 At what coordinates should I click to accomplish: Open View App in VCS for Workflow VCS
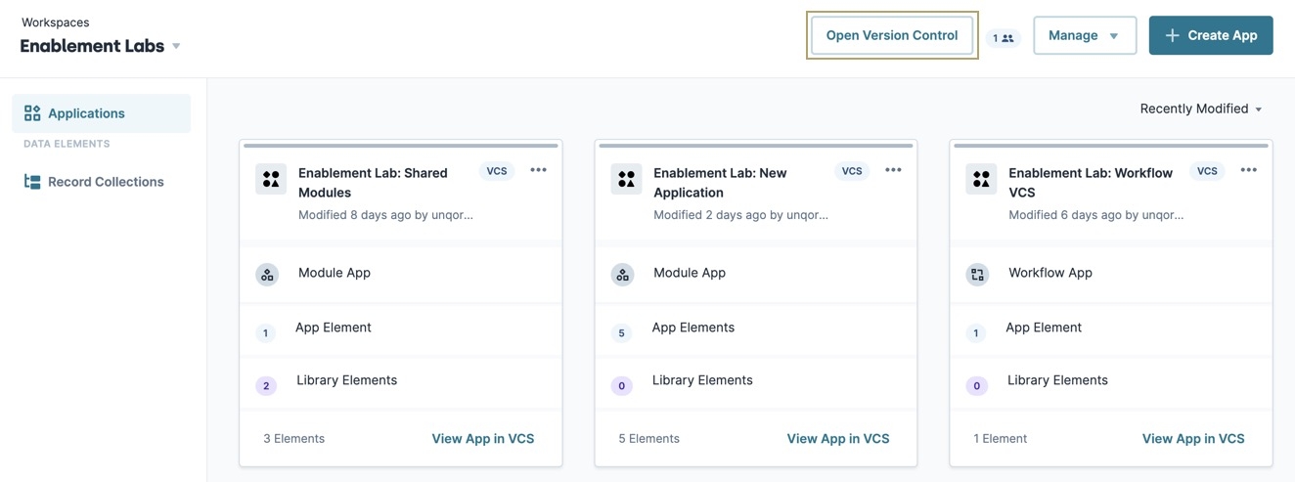click(1193, 439)
